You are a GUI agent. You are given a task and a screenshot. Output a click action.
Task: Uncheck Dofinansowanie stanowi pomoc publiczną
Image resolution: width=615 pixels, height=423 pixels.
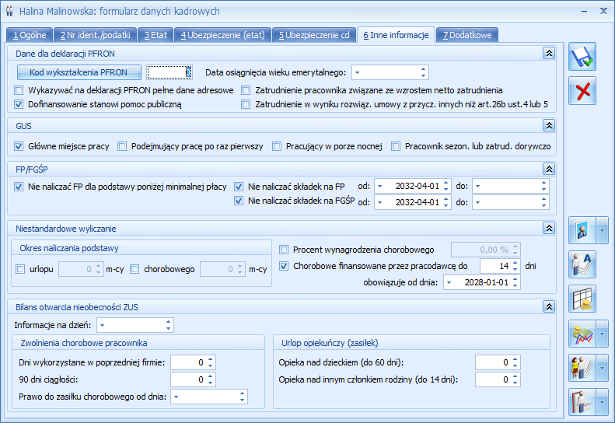19,104
